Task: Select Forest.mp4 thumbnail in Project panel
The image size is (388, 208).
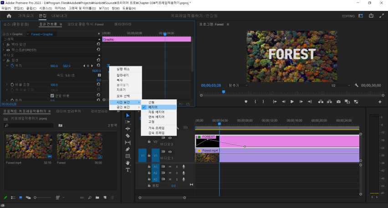Action: coord(29,146)
